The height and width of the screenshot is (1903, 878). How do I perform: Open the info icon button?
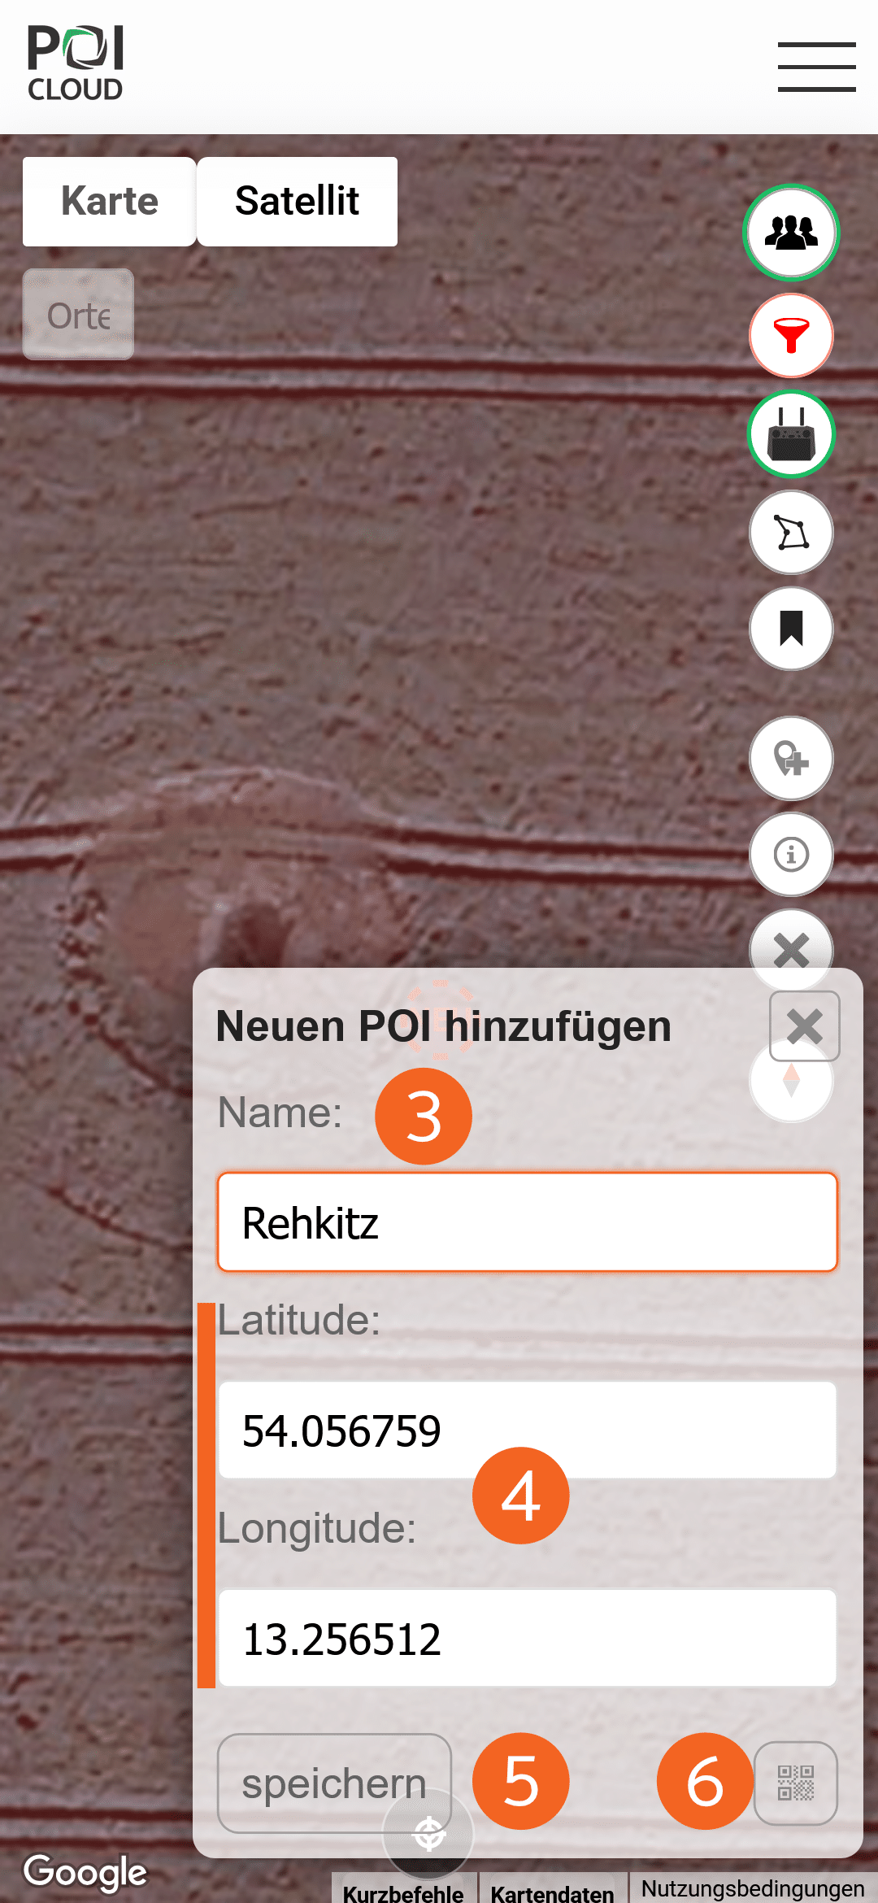click(x=791, y=855)
